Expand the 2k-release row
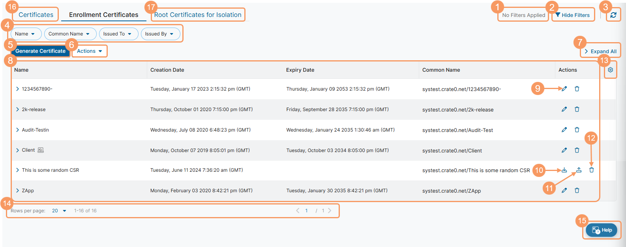This screenshot has height=247, width=626. tap(17, 110)
